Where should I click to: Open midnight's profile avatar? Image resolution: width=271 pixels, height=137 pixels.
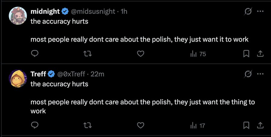coord(18,16)
